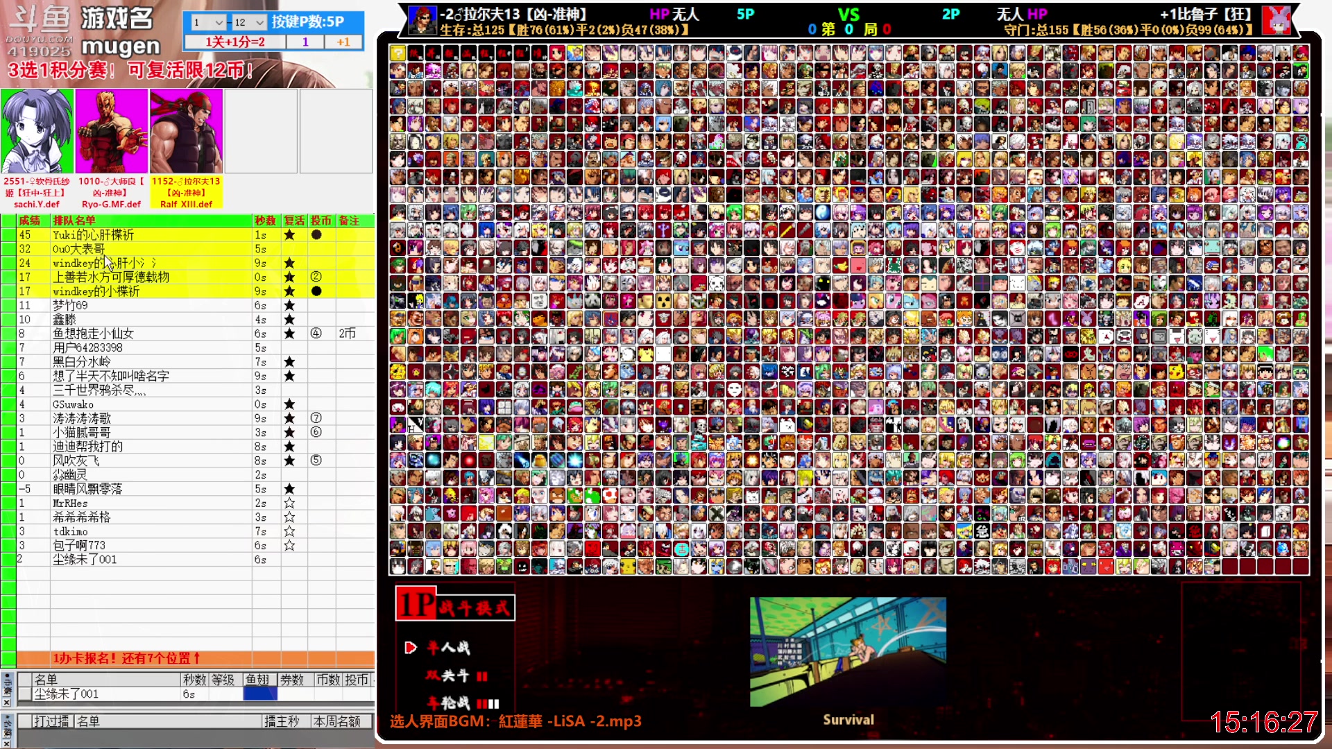
Task: Click the green VS indicator at top center
Action: [850, 13]
